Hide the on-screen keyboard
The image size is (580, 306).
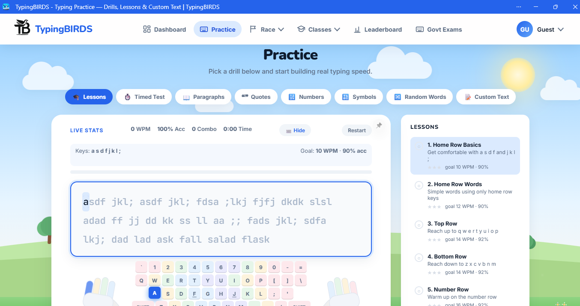point(295,131)
